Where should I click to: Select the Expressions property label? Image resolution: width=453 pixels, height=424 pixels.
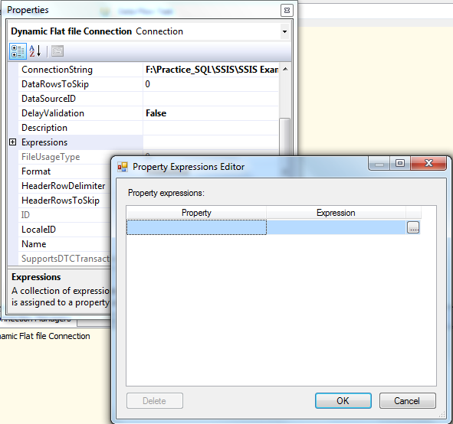click(x=44, y=142)
